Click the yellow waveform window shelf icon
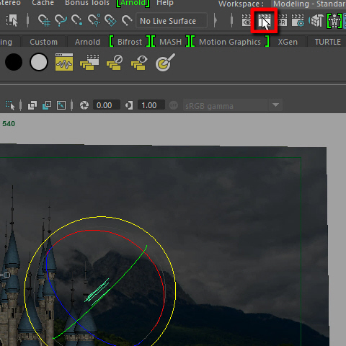 (x=64, y=62)
